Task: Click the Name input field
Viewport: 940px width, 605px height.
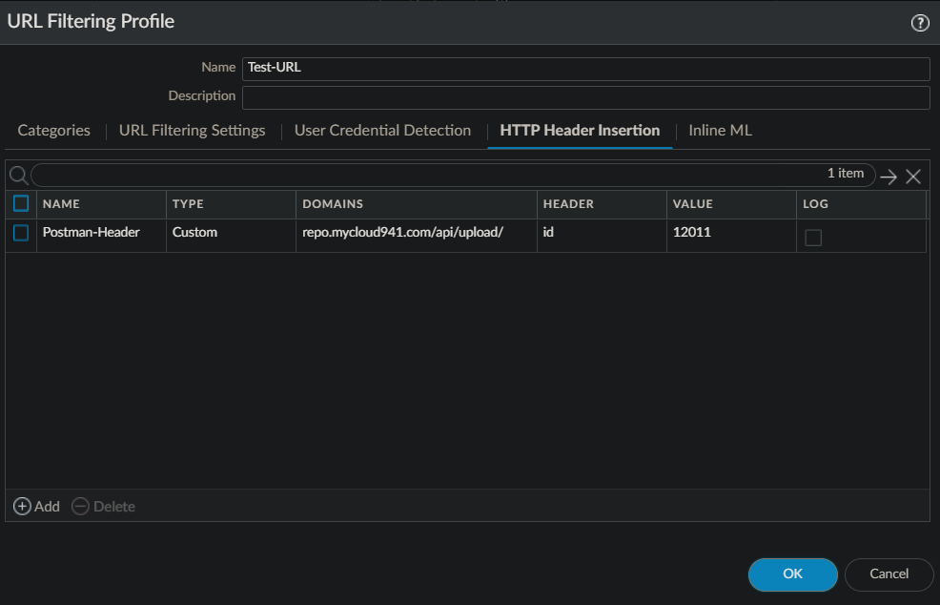Action: [x=585, y=69]
